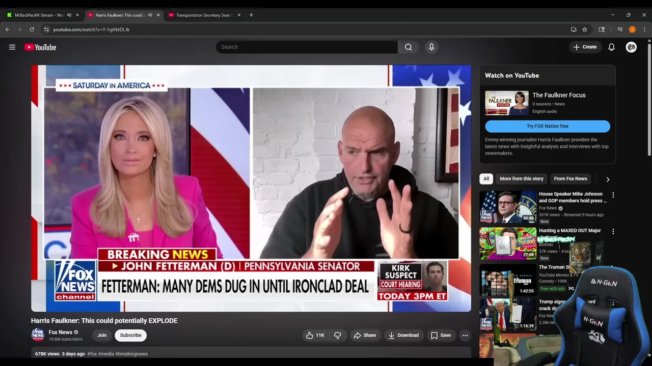
Task: Close the MrBackPackN Stream tab
Action: pos(77,15)
